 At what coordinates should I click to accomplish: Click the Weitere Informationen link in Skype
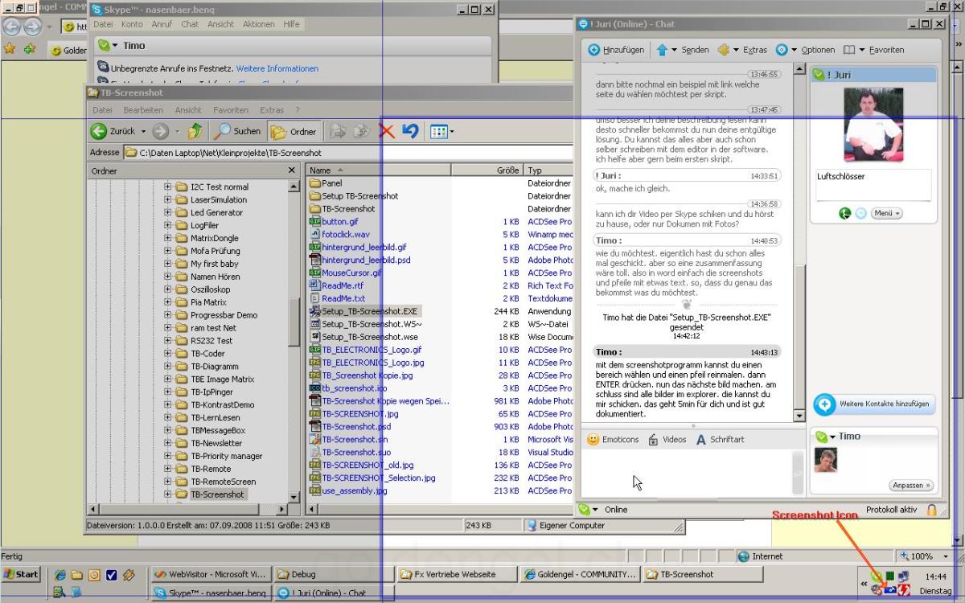(x=277, y=68)
